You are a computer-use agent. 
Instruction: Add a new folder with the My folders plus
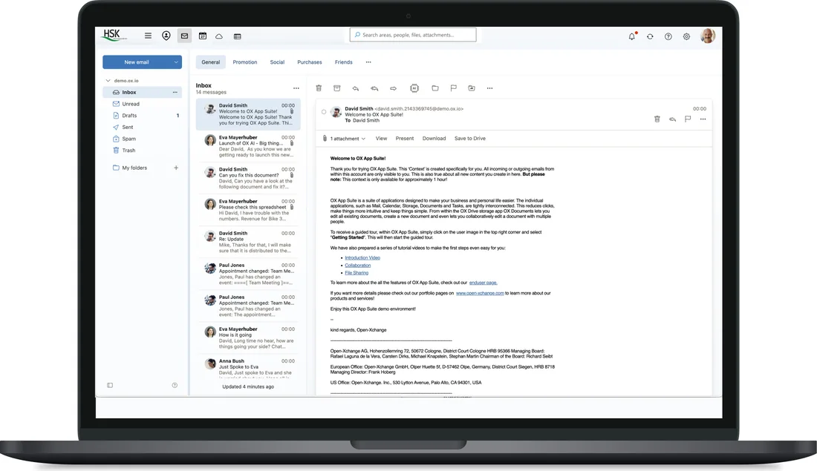click(176, 168)
